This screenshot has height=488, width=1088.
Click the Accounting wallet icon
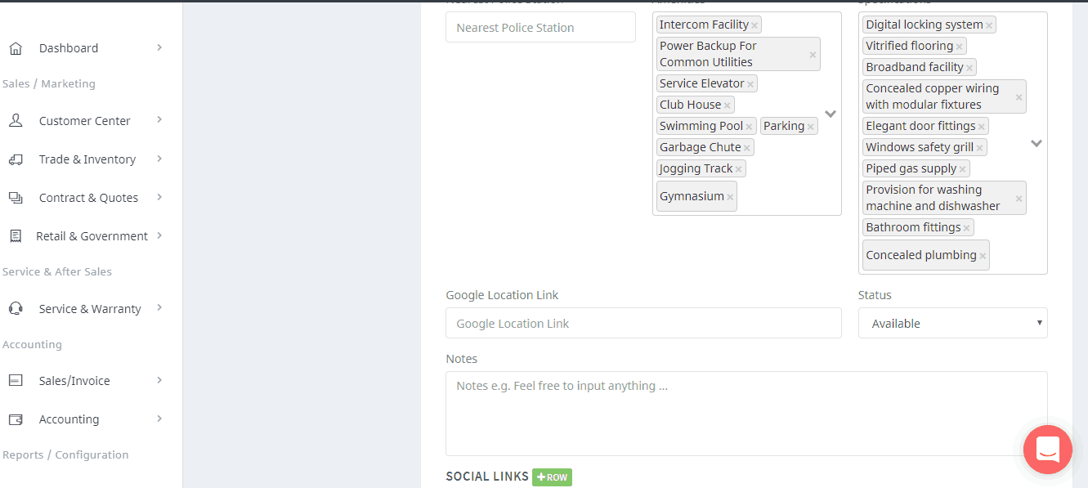(15, 419)
